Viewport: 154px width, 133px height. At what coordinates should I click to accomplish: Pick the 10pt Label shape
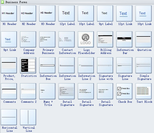tap(86, 13)
